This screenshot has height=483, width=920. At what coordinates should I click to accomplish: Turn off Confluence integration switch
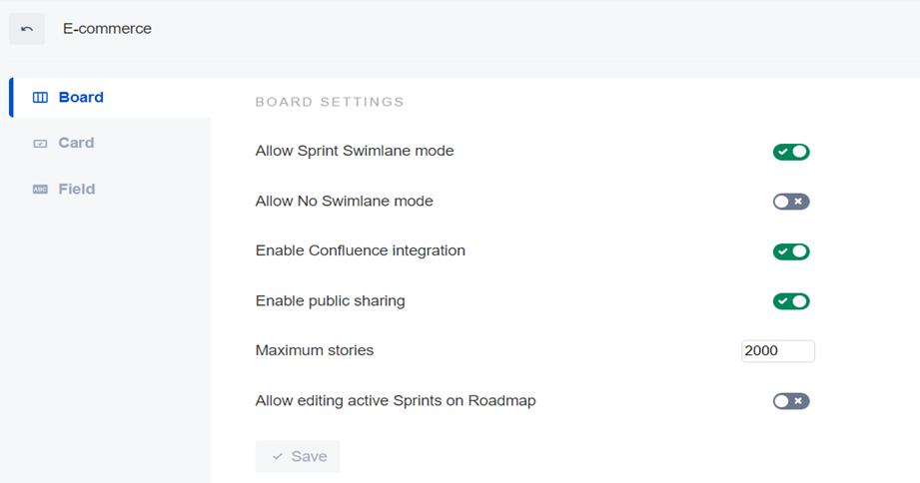(x=790, y=251)
